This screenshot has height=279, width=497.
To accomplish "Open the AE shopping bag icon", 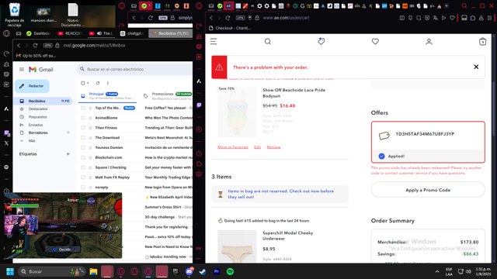I will 482,41.
